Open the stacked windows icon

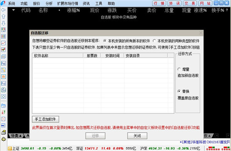3,56
